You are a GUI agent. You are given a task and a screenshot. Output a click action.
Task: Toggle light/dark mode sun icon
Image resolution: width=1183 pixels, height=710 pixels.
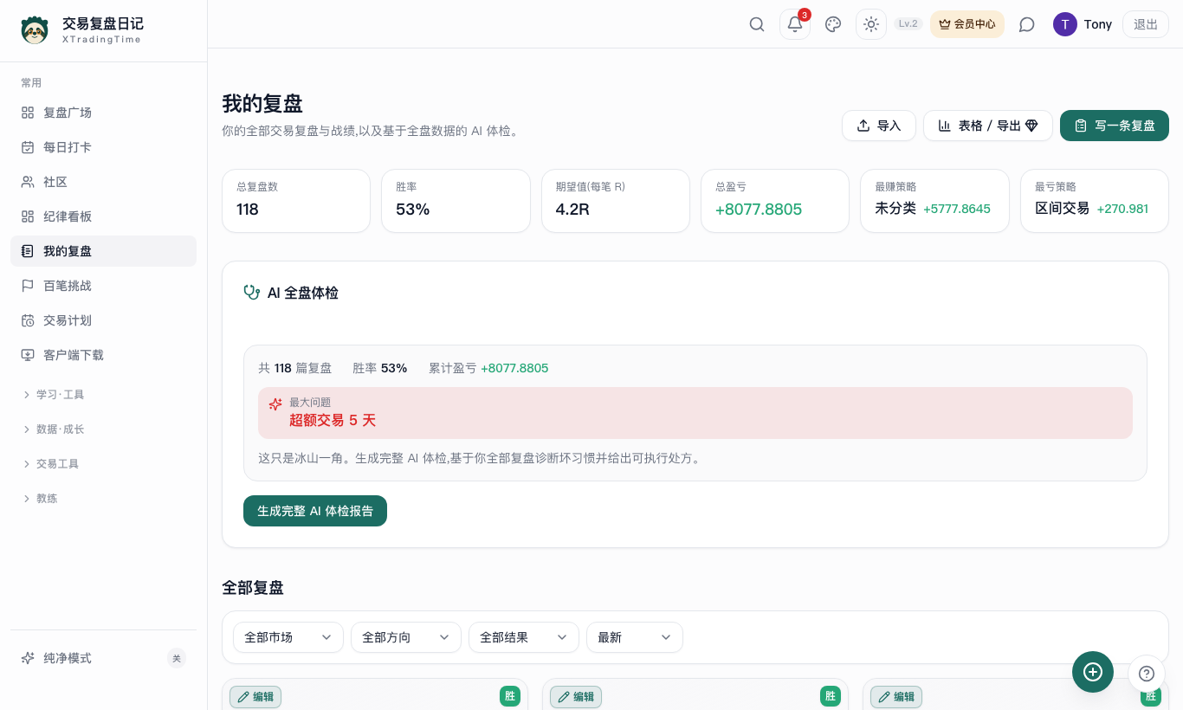871,24
